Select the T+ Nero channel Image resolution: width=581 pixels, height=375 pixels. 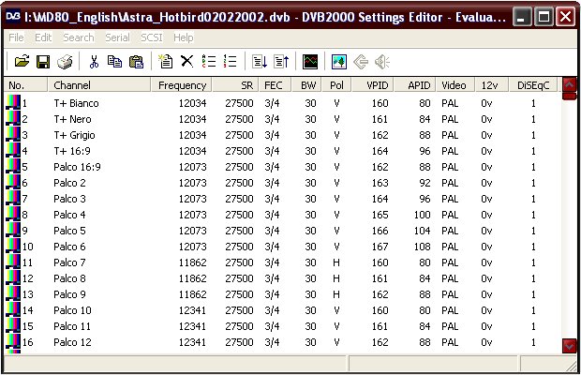[72, 119]
